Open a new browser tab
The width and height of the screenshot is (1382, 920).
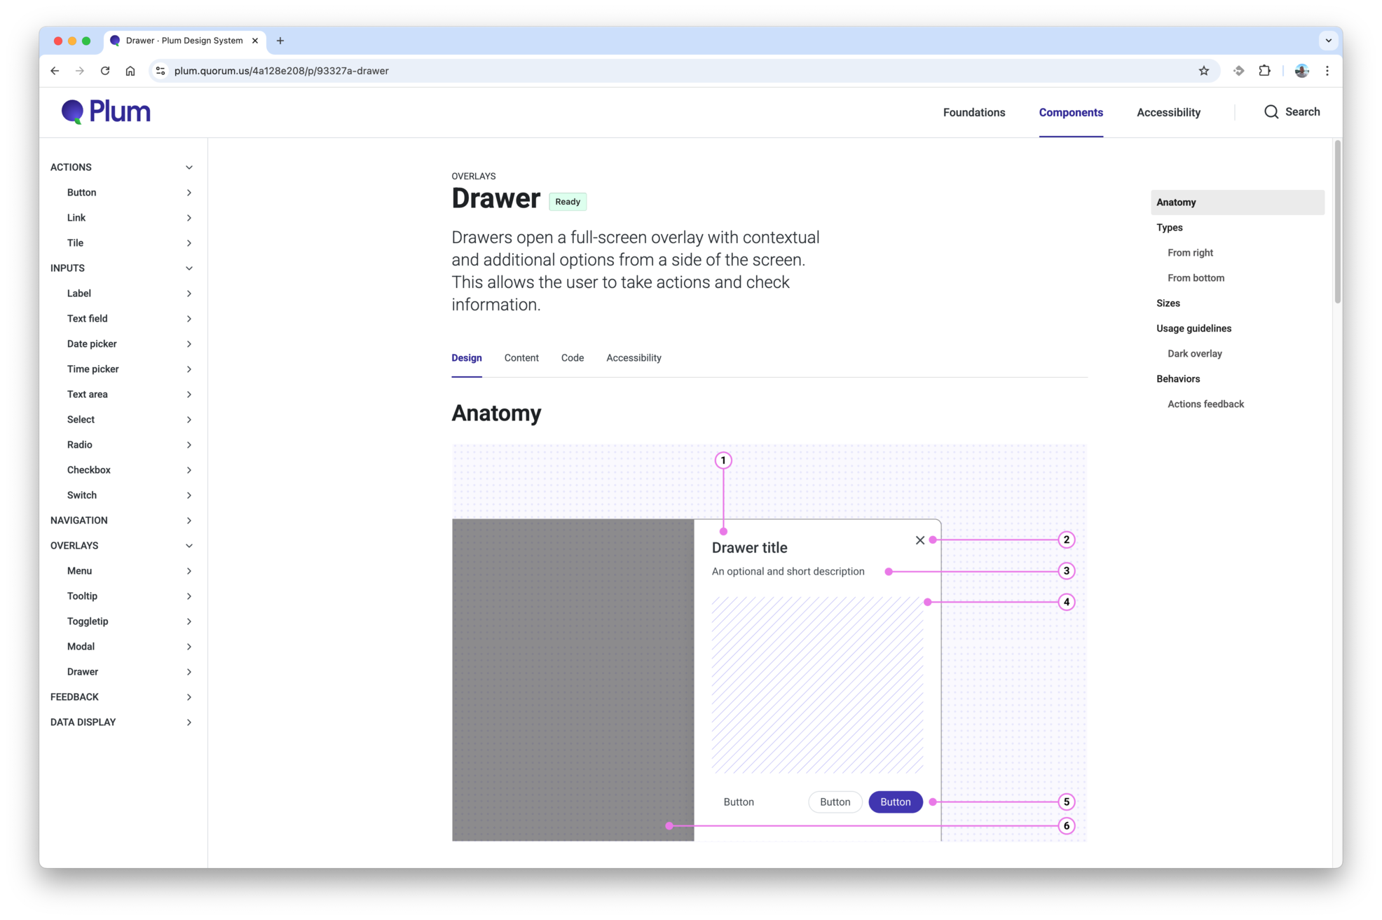tap(280, 41)
